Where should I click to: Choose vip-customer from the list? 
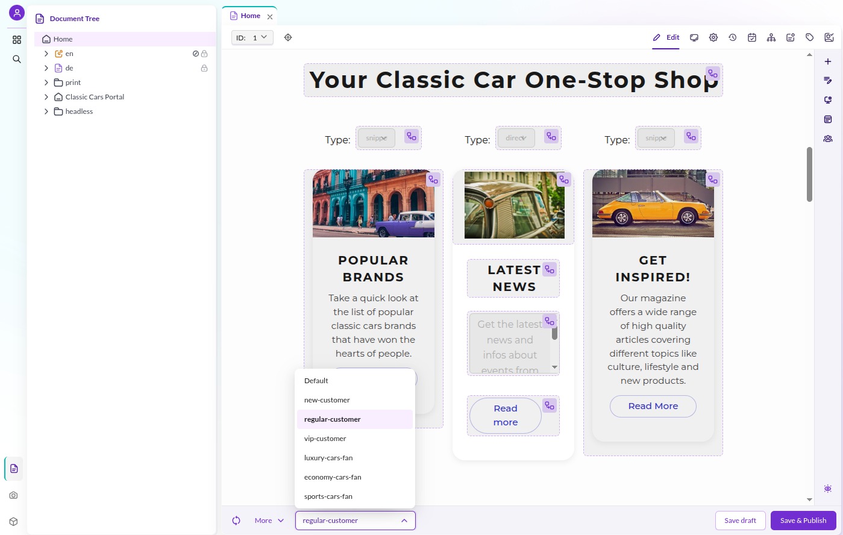click(355, 439)
